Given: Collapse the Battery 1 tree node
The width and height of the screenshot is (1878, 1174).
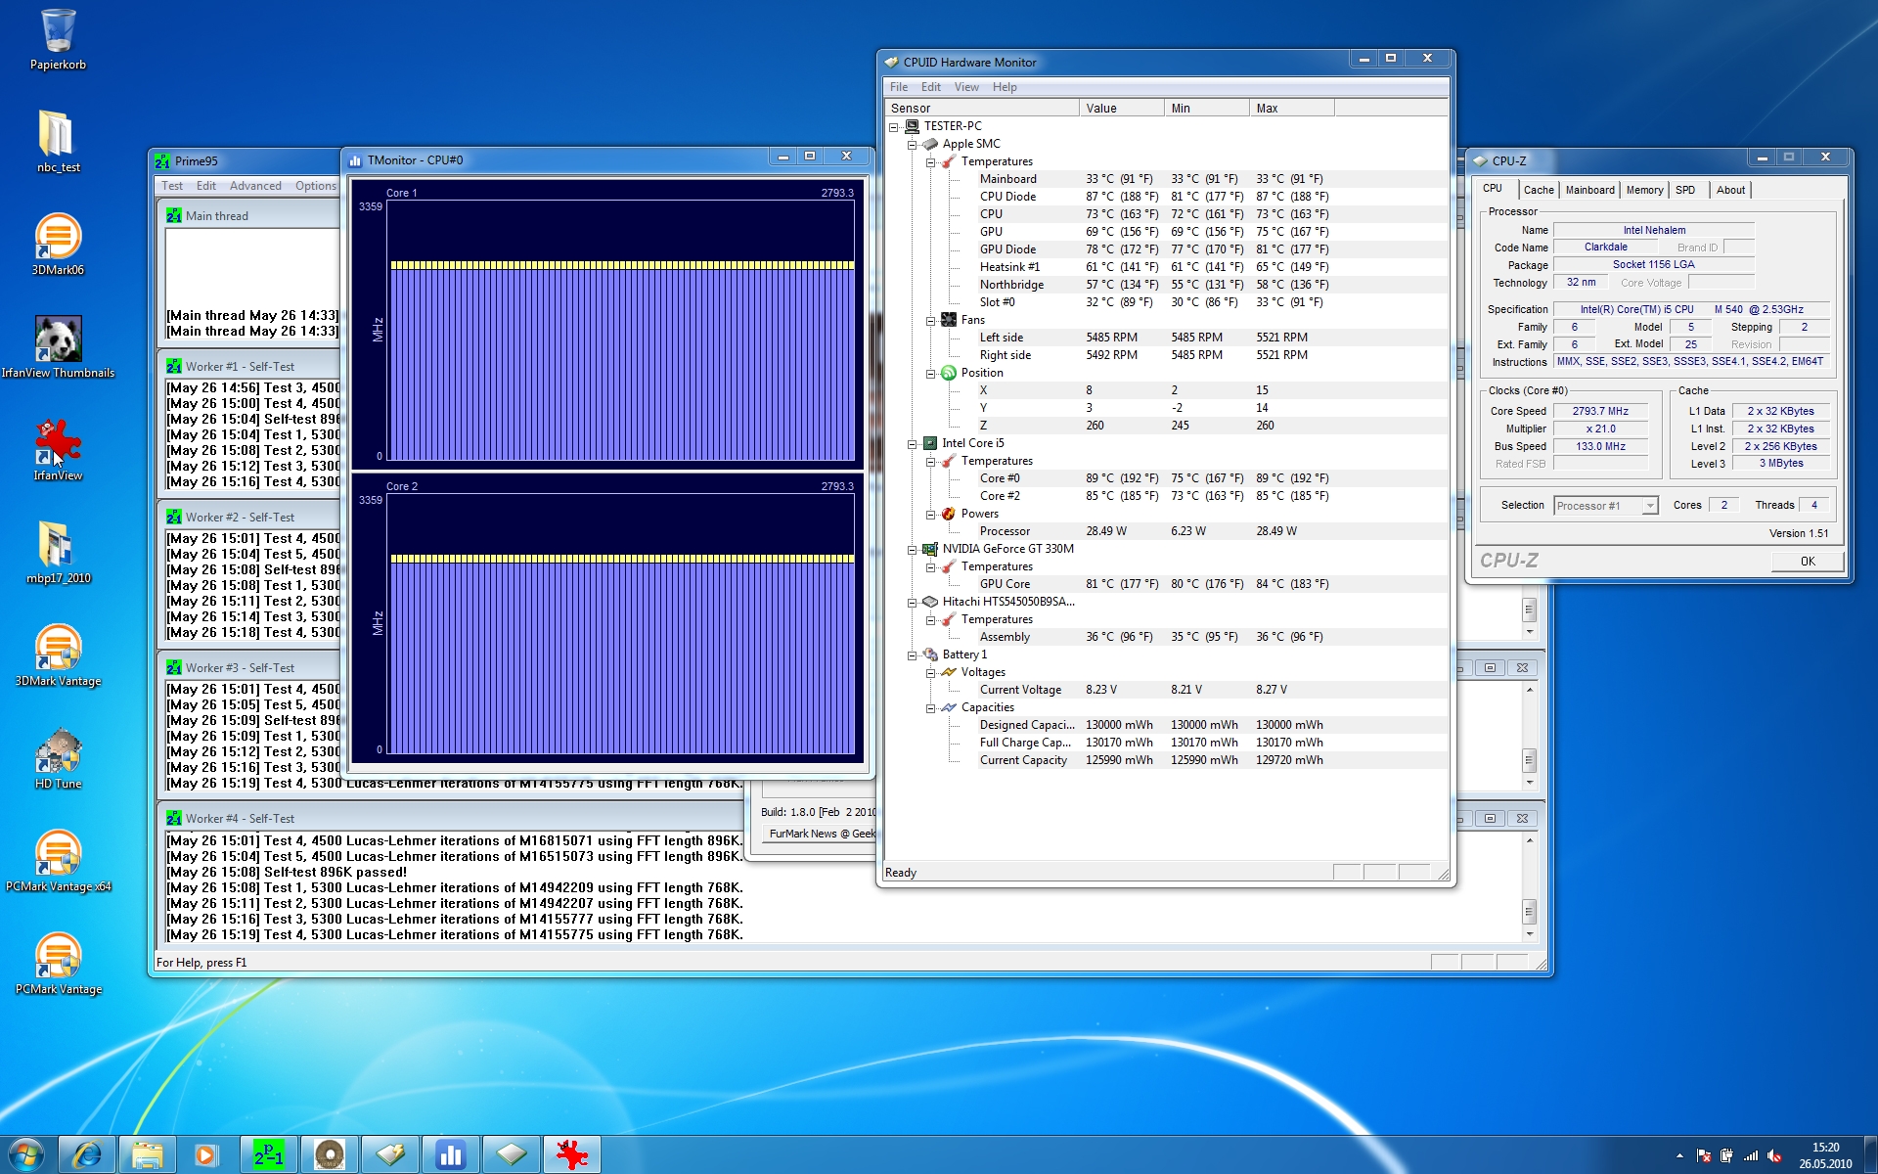Looking at the screenshot, I should tap(912, 655).
